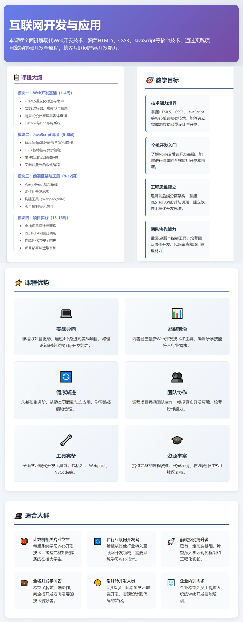Click the office building icon by 企业内训需求

click(x=171, y=583)
